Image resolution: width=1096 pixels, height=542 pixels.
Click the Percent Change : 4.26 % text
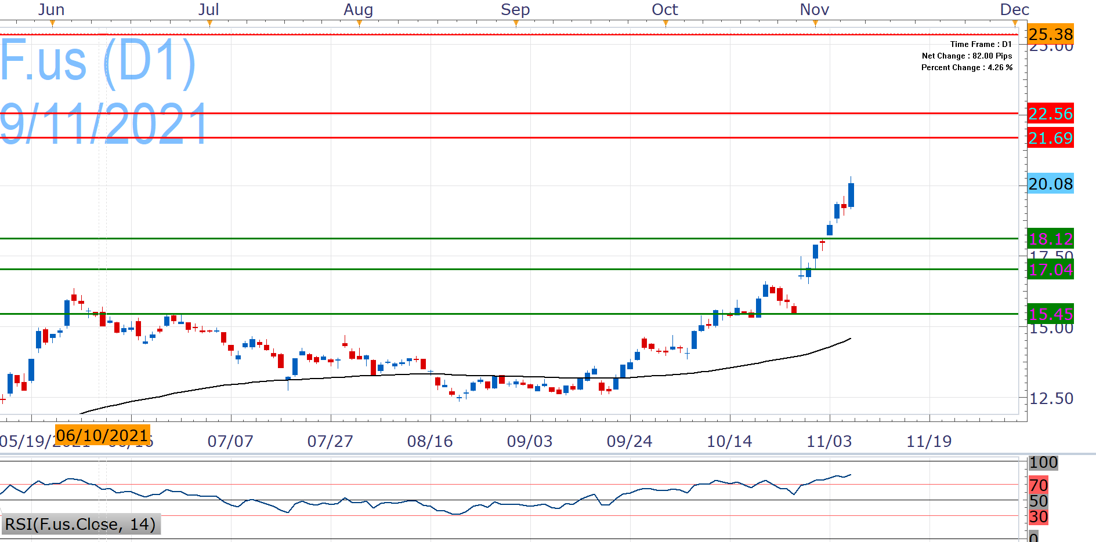click(967, 67)
